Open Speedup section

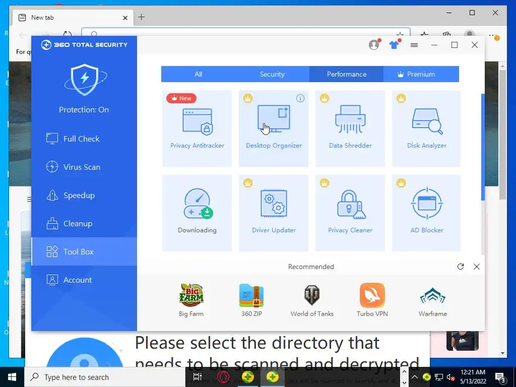click(x=84, y=195)
